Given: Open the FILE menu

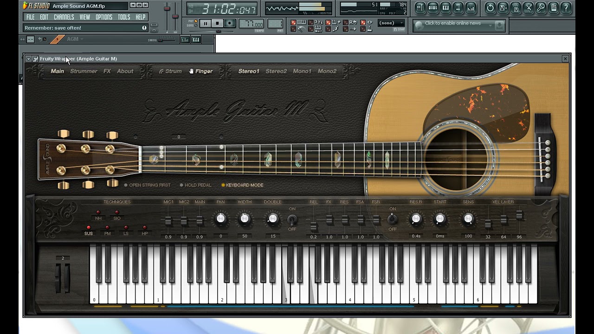Looking at the screenshot, I should pos(30,17).
